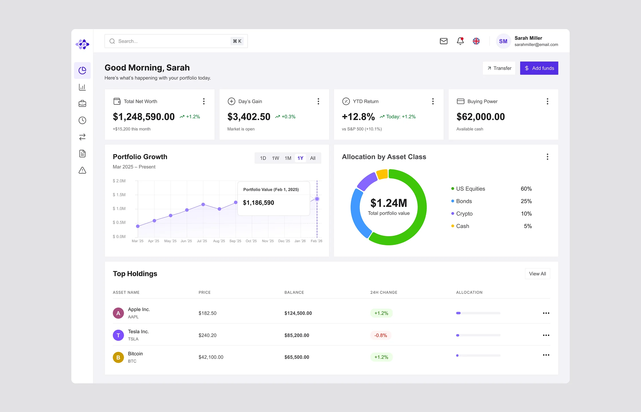The image size is (641, 412).
Task: Select the Analytics bar chart icon
Action: coord(82,87)
